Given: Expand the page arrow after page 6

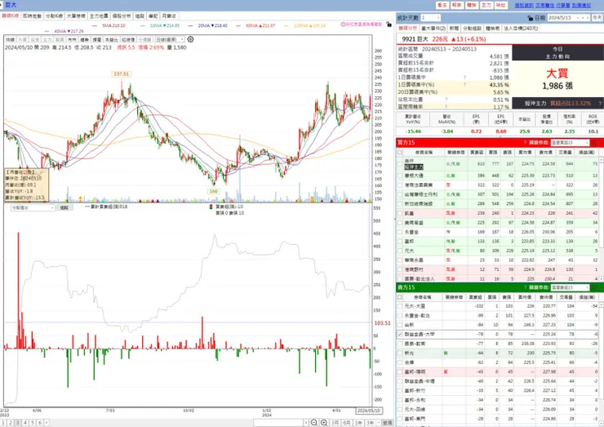Looking at the screenshot, I should point(47,423).
